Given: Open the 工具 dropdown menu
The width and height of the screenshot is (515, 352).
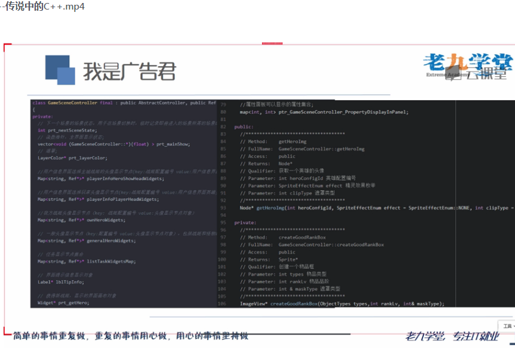Looking at the screenshot, I should [507, 326].
